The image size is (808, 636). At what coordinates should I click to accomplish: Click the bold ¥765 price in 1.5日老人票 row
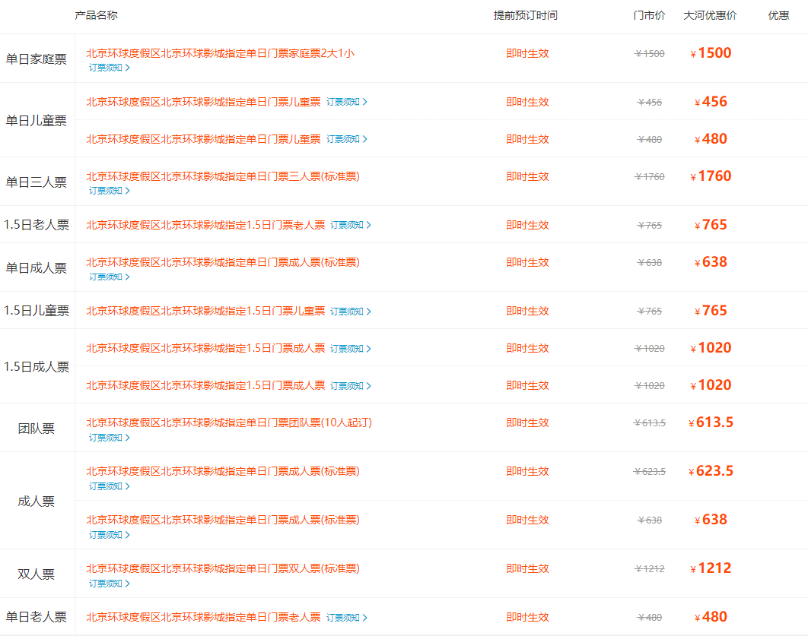711,225
